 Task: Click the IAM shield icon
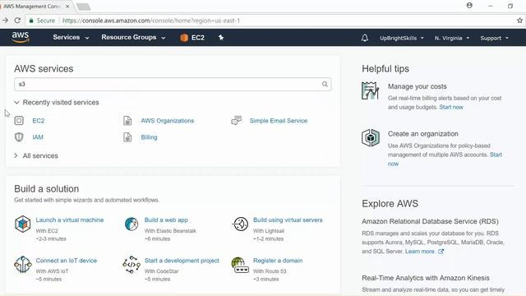point(19,137)
